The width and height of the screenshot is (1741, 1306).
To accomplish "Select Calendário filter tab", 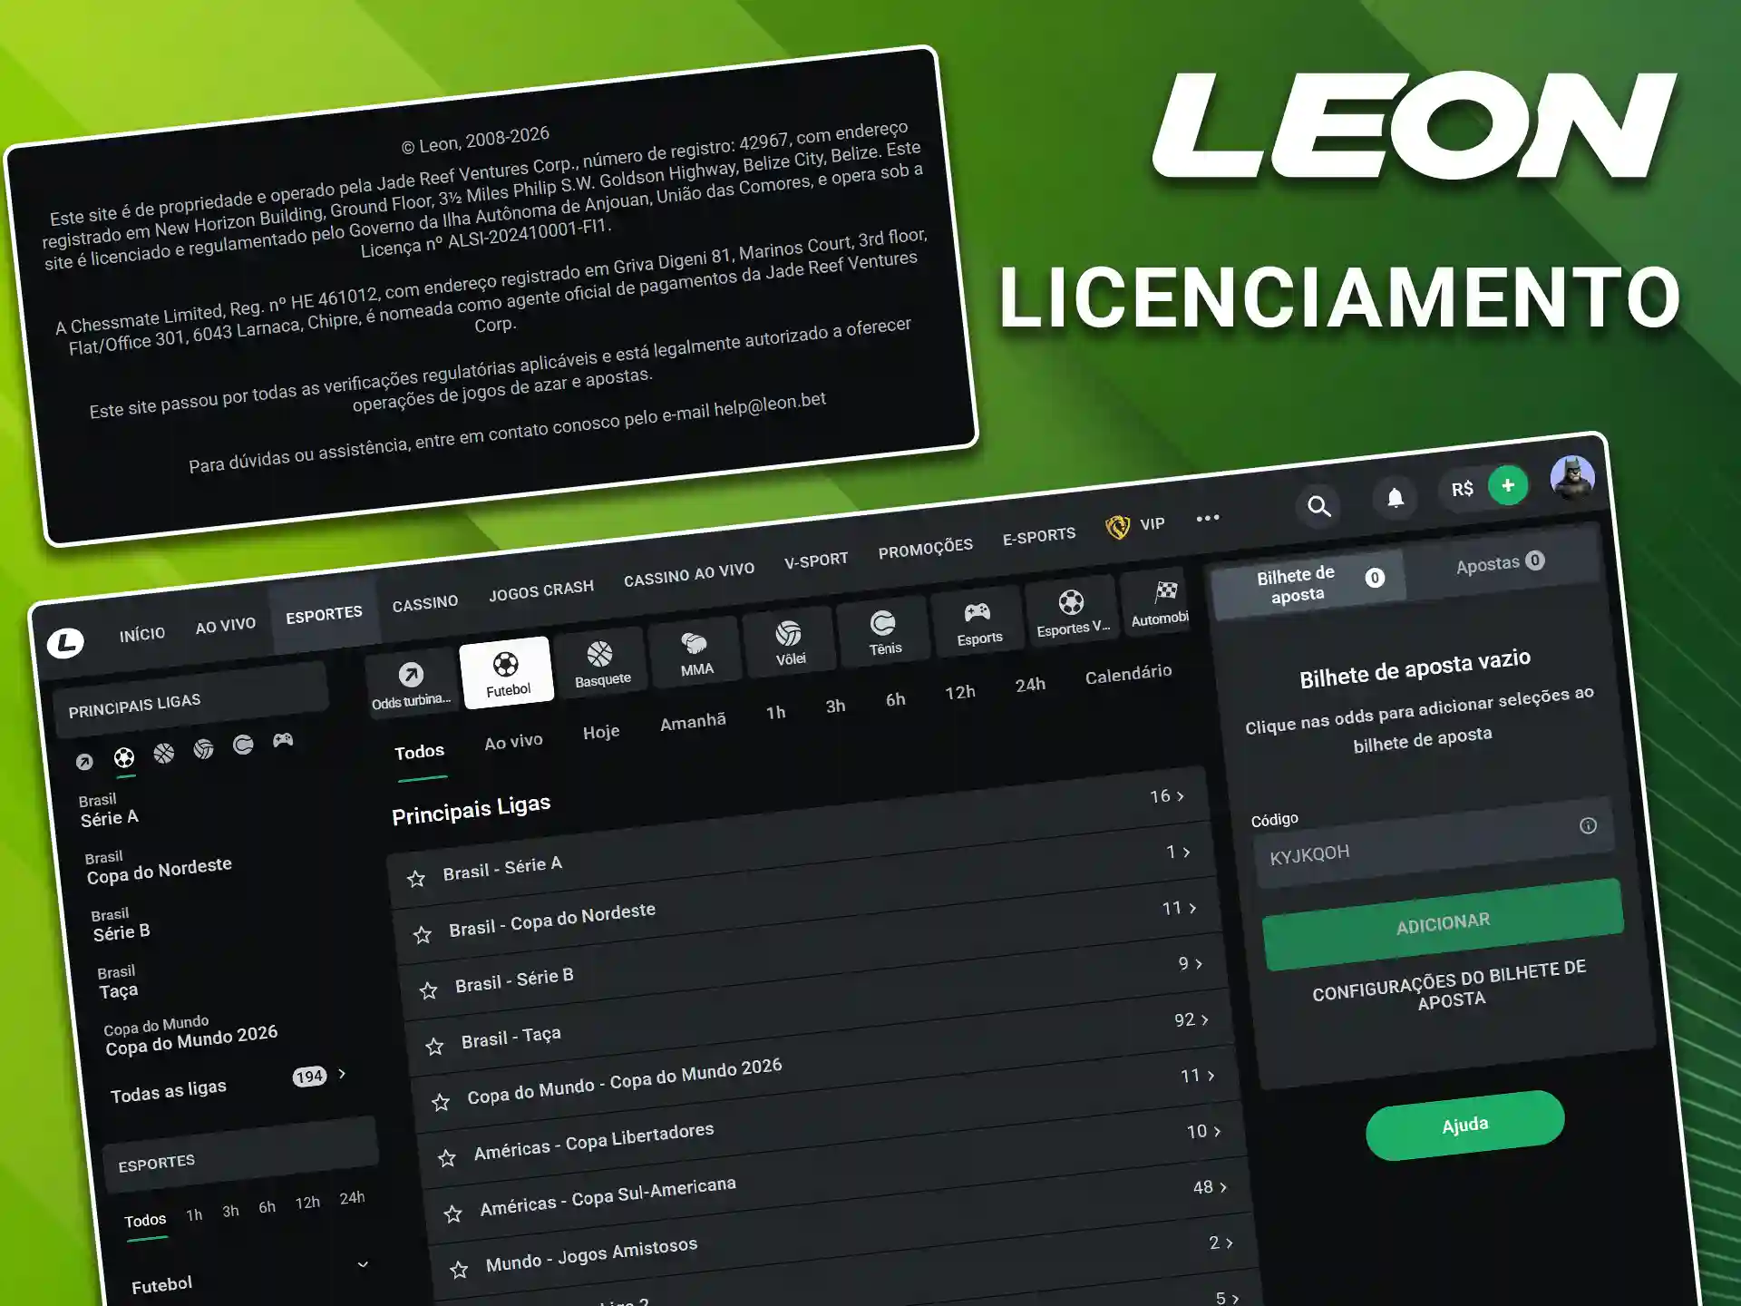I will pos(1128,675).
